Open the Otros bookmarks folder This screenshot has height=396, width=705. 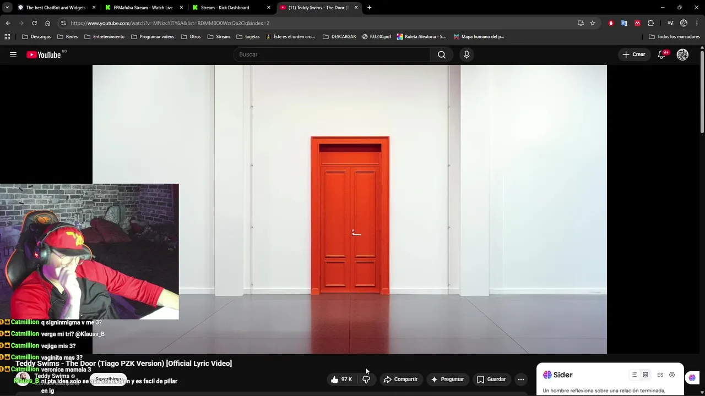point(191,37)
